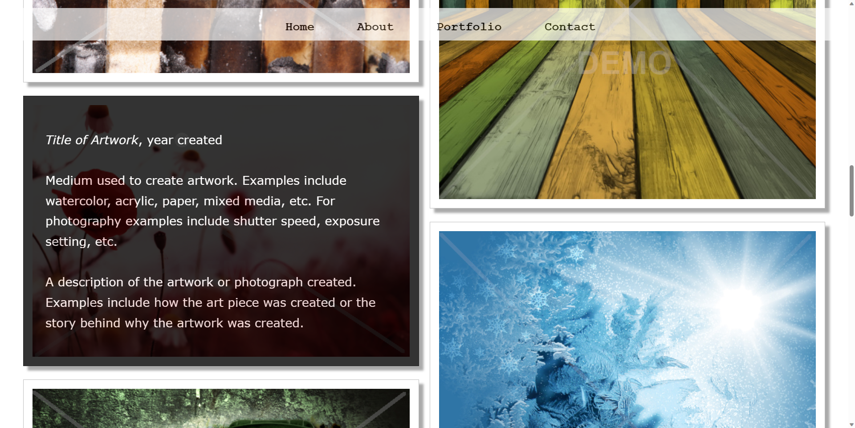This screenshot has height=428, width=855.
Task: Open the blue frost and sunburst image
Action: [627, 330]
